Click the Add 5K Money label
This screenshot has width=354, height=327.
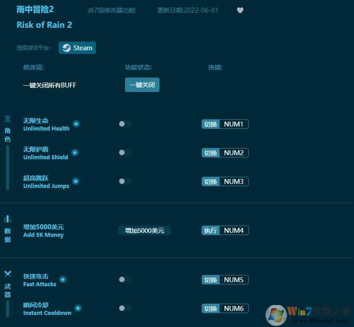point(43,235)
